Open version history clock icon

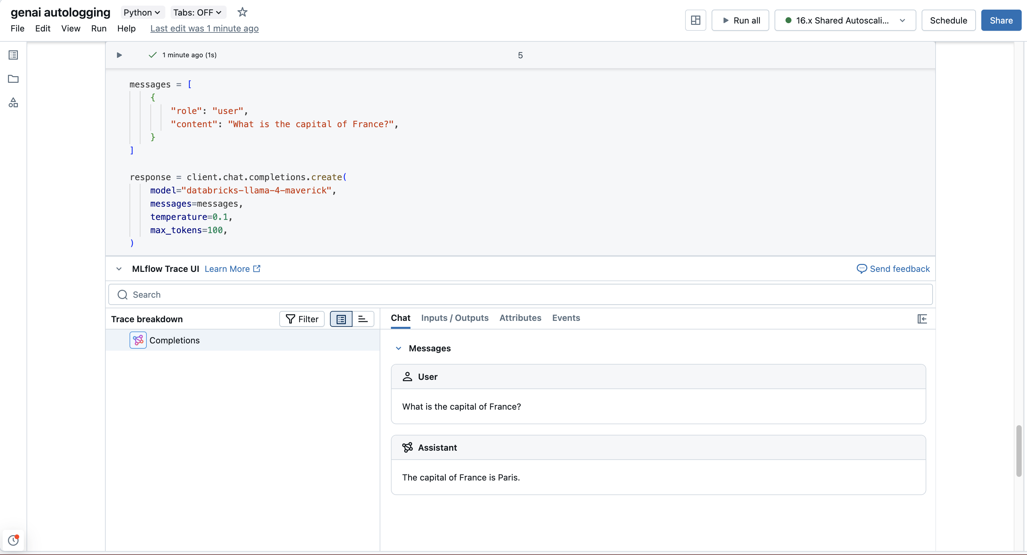coord(13,540)
